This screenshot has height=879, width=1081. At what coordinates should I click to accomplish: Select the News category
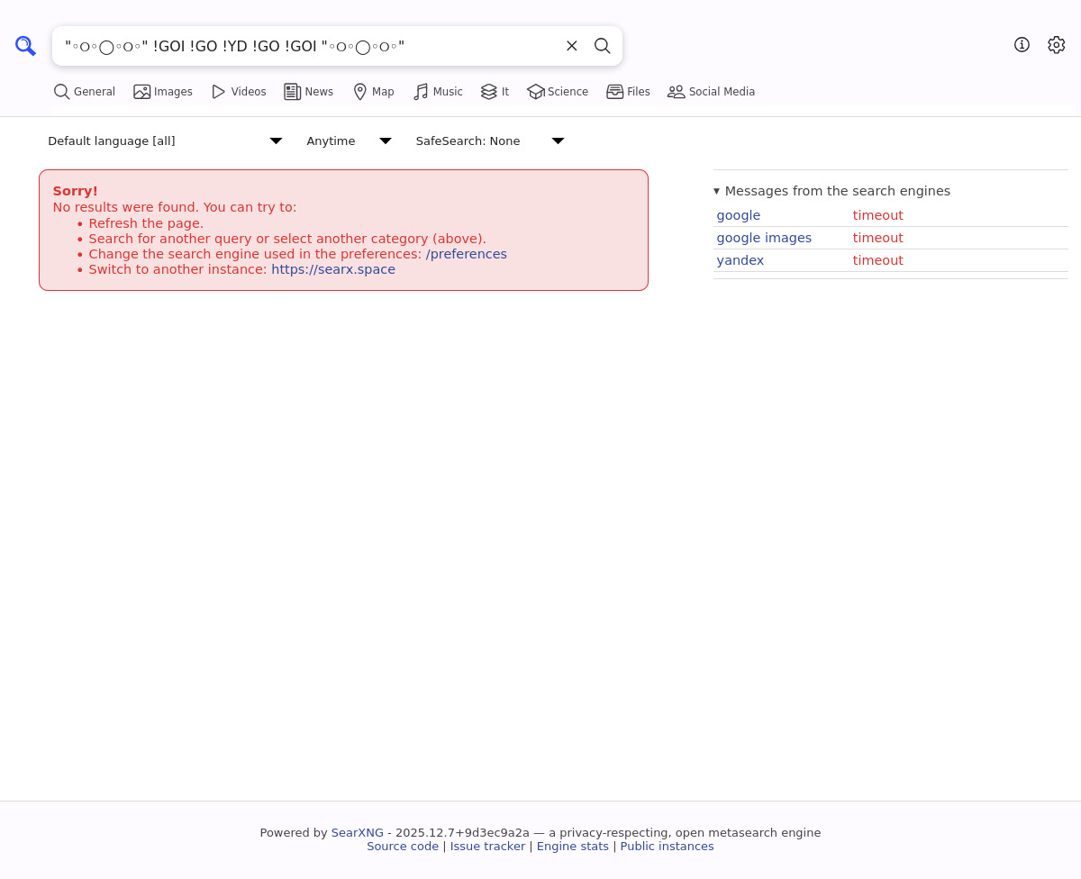308,92
